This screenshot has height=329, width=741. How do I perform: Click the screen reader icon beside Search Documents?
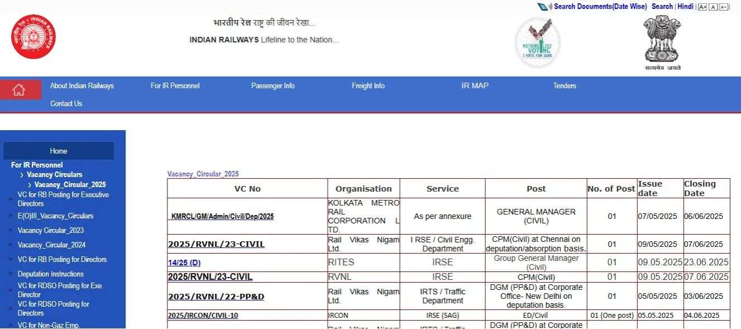[544, 7]
